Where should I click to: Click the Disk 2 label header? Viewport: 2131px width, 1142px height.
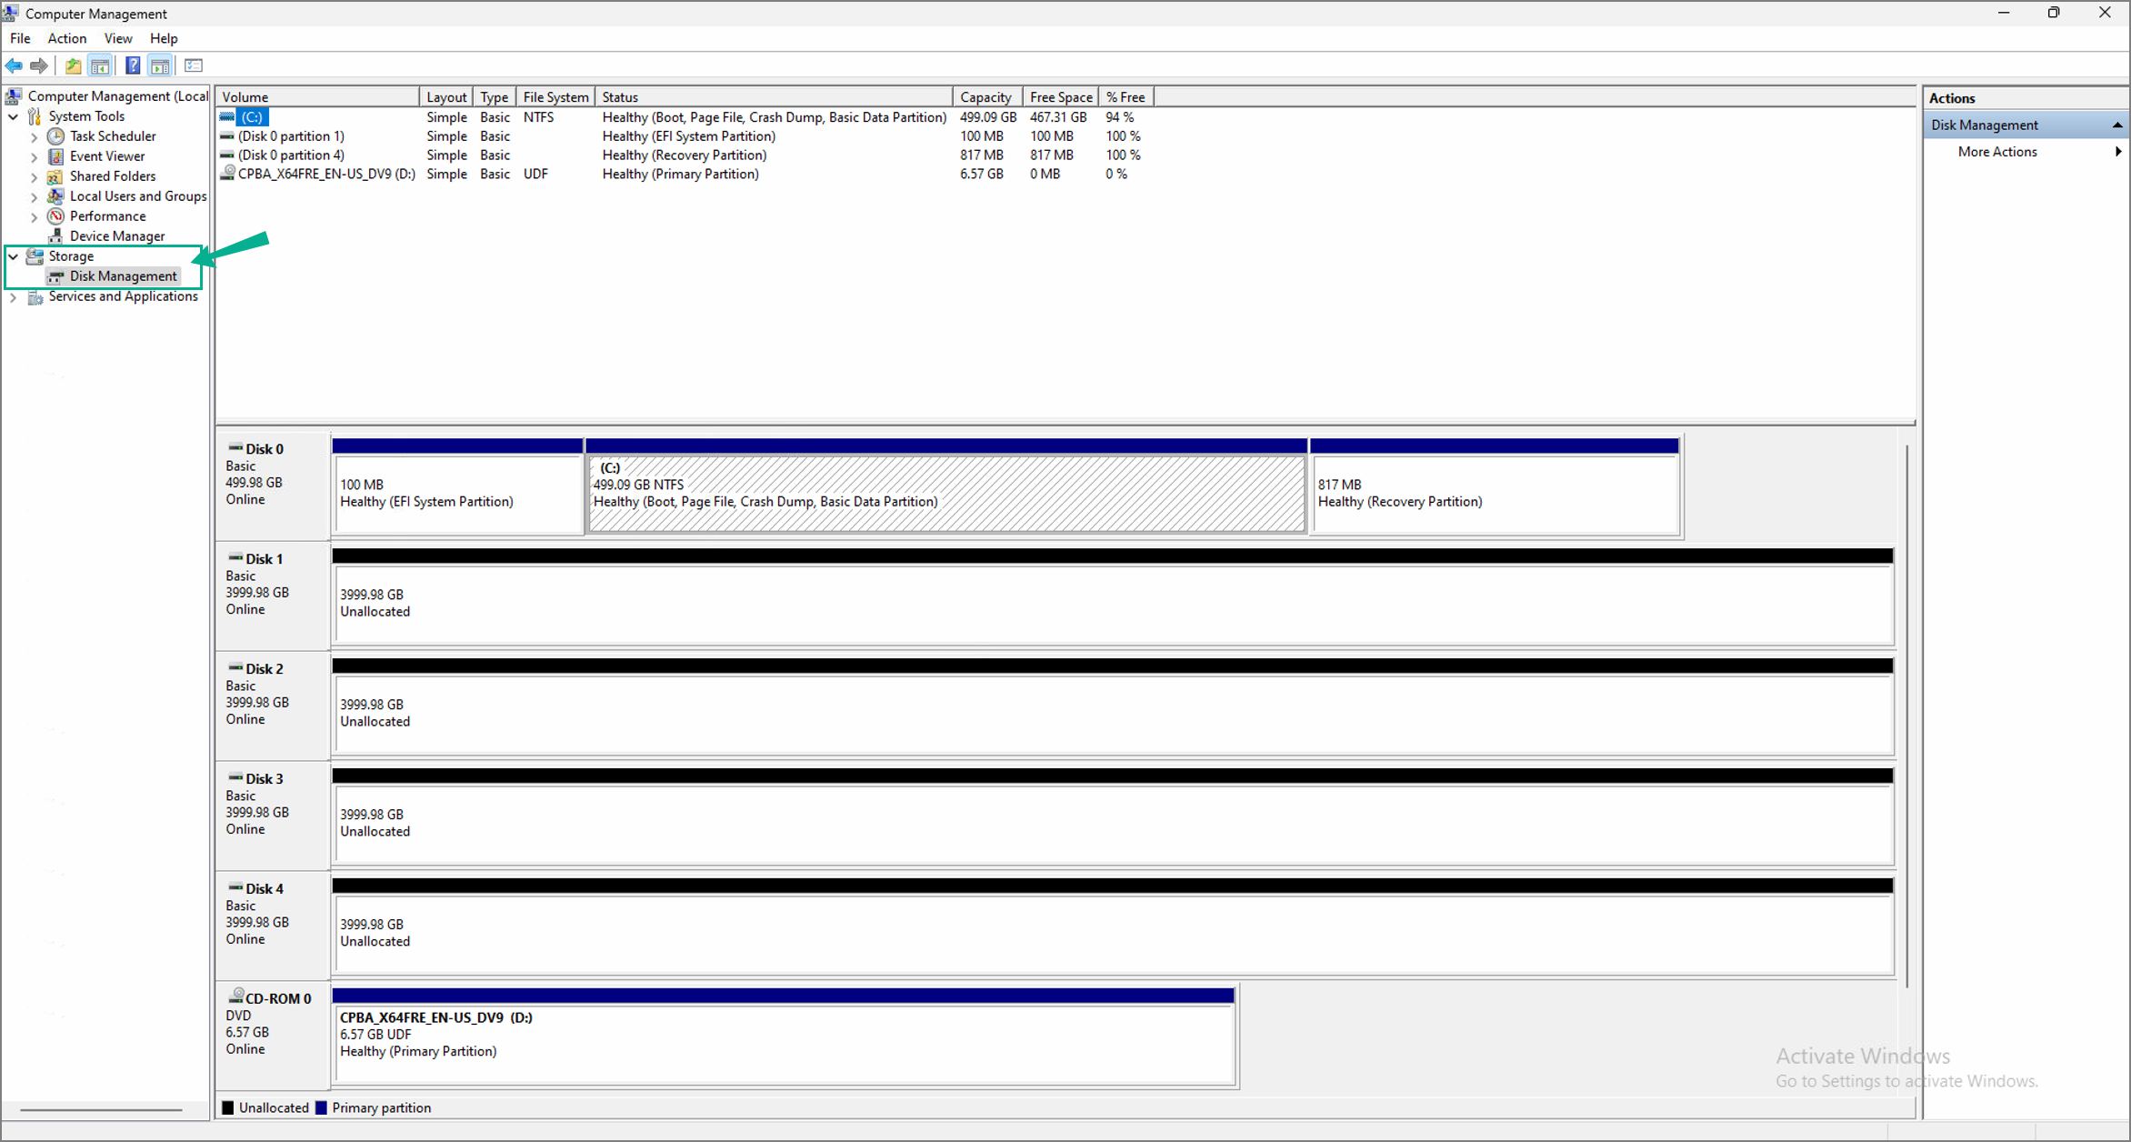tap(273, 706)
